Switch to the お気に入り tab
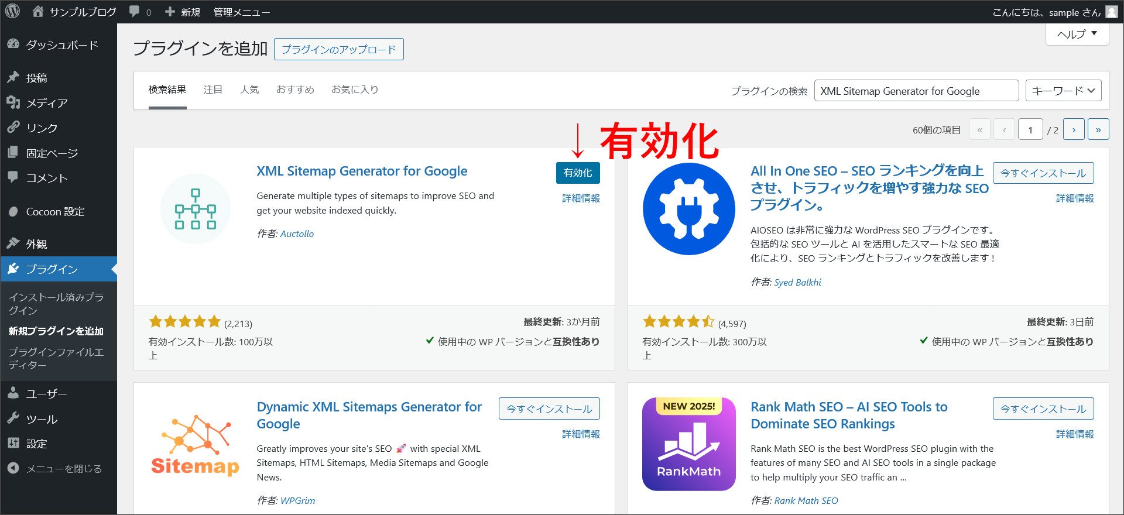Screen dimensions: 1124x515 pyautogui.click(x=355, y=90)
